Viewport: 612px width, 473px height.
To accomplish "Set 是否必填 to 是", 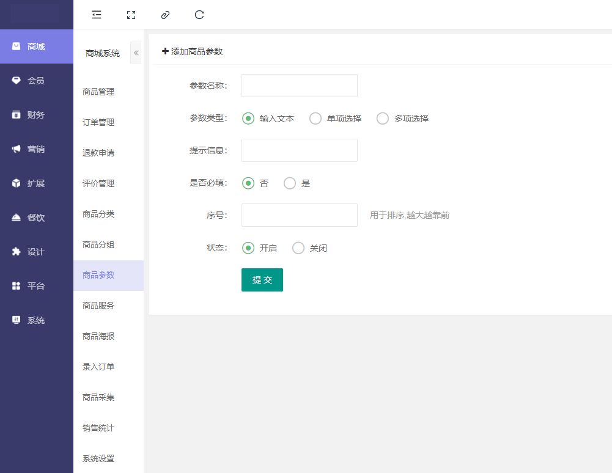I will 290,183.
